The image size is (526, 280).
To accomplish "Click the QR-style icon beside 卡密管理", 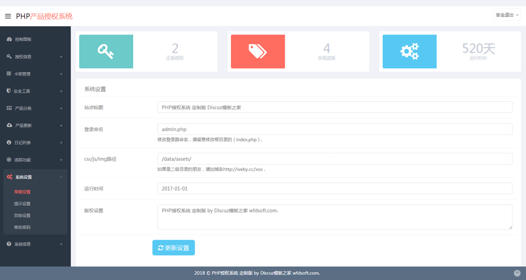I will 9,74.
